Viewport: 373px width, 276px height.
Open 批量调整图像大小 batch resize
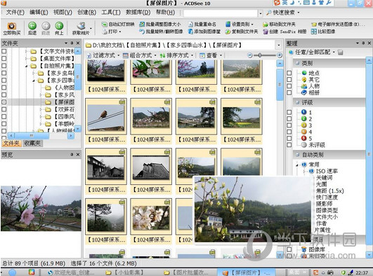(x=160, y=25)
